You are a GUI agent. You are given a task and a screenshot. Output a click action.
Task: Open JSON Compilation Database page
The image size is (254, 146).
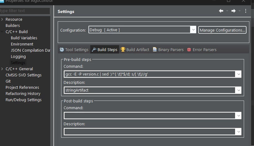[x=30, y=50]
